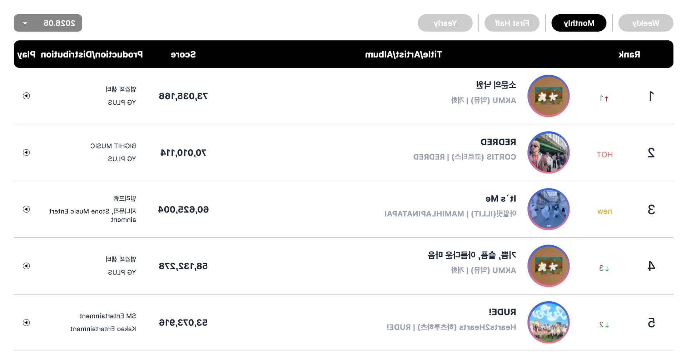
Task: Open the CORTIS artist and album line
Action: pos(464,157)
